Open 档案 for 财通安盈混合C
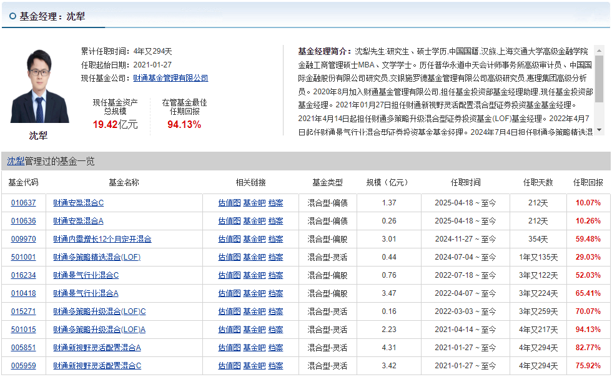The image size is (612, 377). tap(276, 203)
